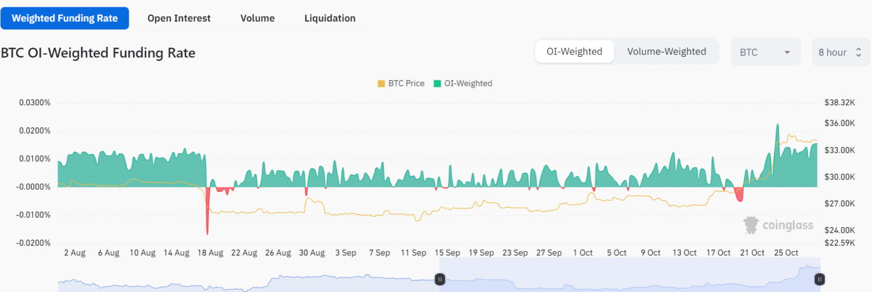Open the Weighted Funding Rate tab

click(x=65, y=18)
